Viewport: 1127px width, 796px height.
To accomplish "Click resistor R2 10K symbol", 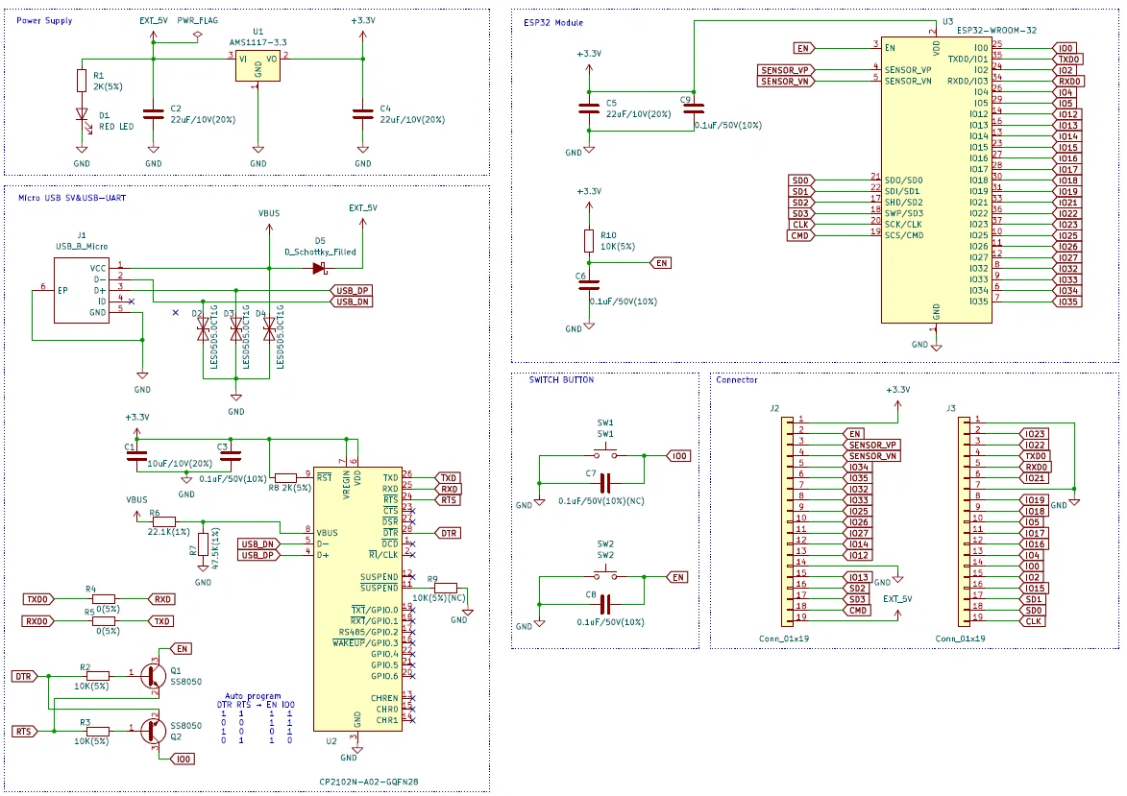I will 98,676.
